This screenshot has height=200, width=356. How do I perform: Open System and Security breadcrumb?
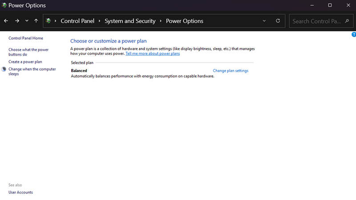pos(130,21)
